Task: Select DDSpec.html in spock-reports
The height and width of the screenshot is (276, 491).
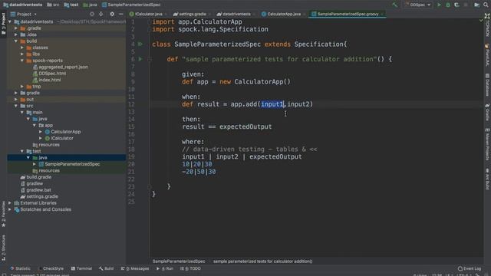Action: (52, 74)
